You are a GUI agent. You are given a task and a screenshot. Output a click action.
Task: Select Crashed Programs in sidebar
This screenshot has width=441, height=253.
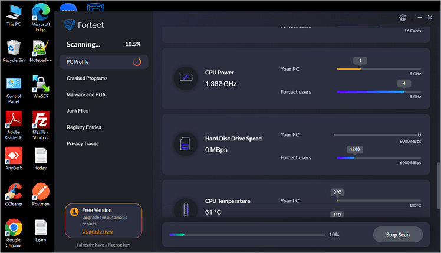tap(87, 78)
